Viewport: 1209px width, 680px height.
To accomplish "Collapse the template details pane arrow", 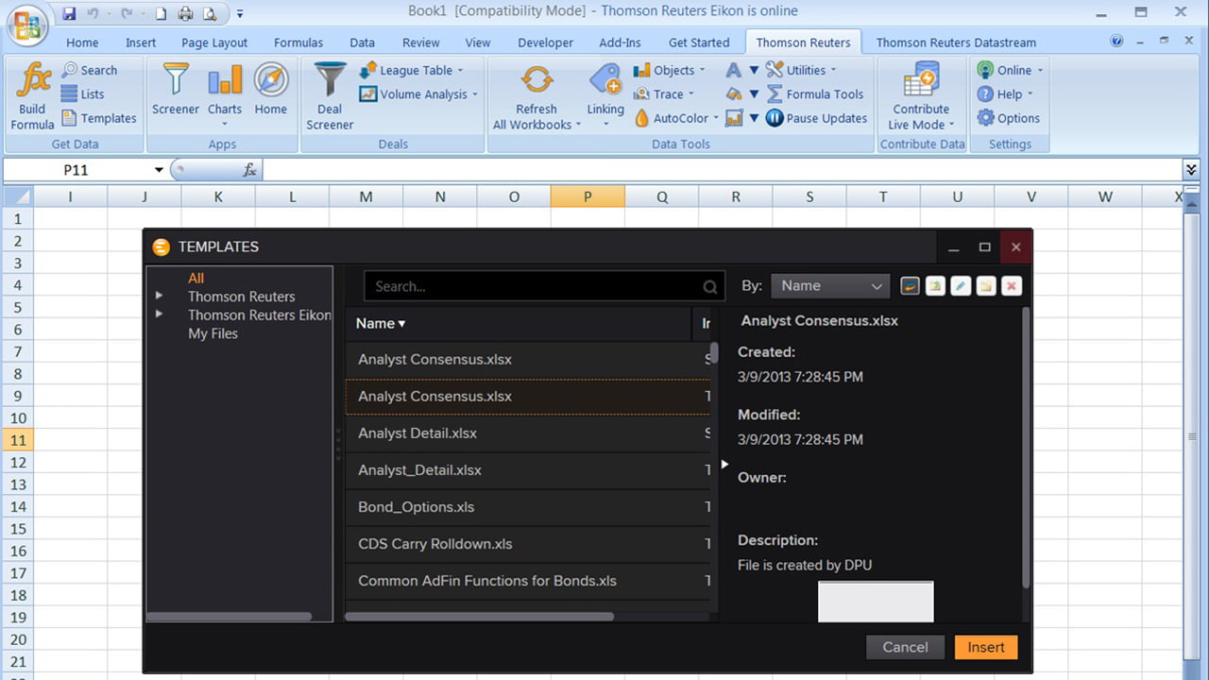I will coord(724,465).
